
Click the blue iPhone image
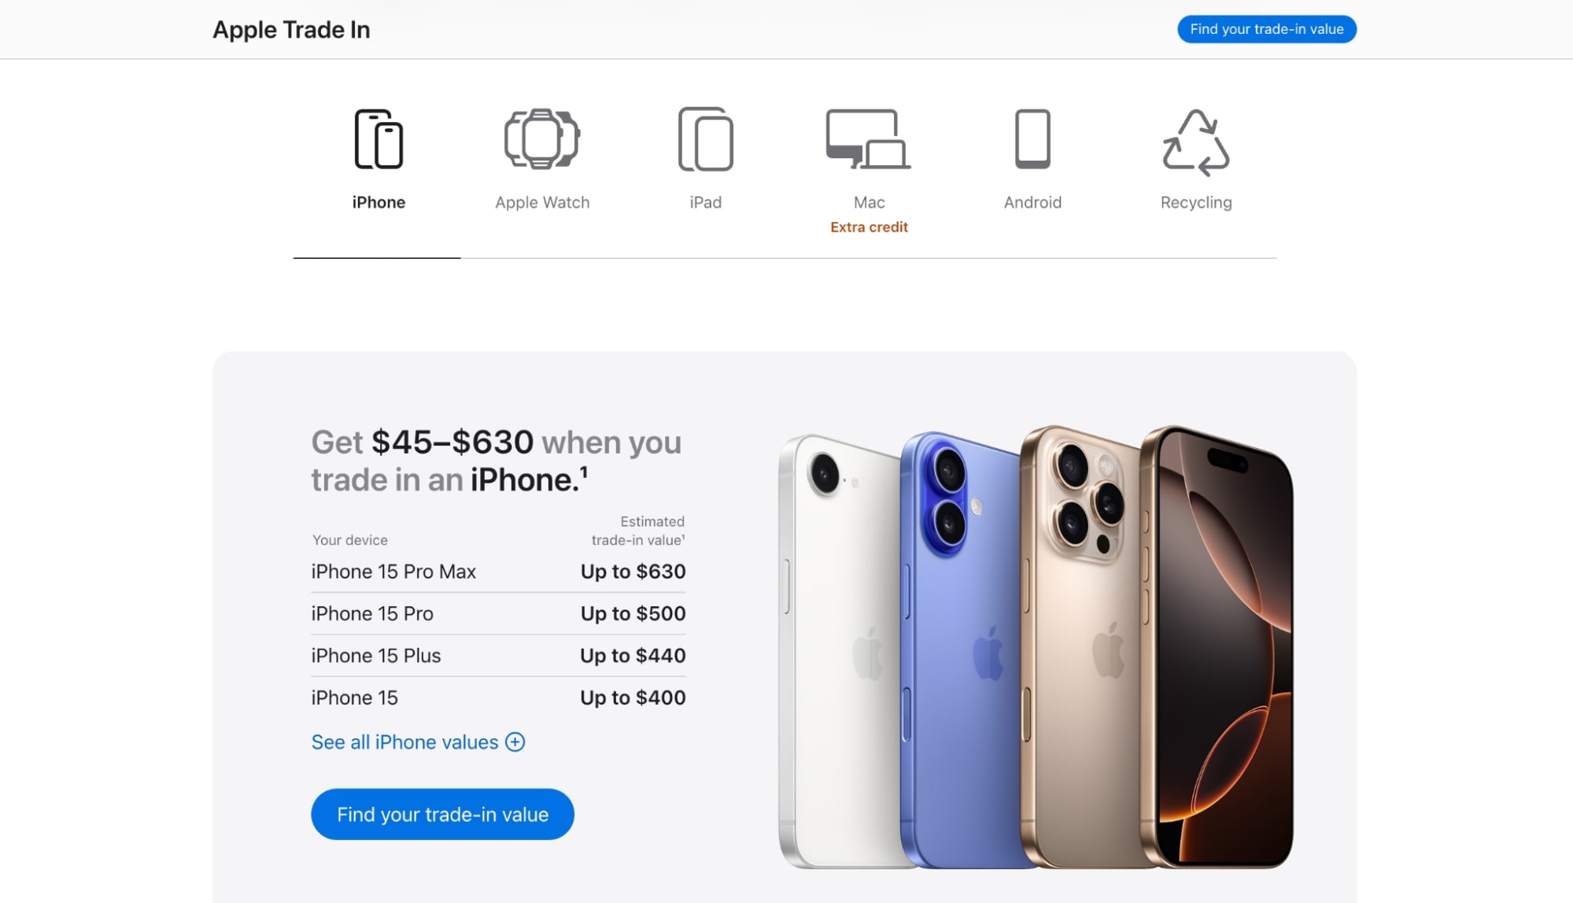coord(964,649)
